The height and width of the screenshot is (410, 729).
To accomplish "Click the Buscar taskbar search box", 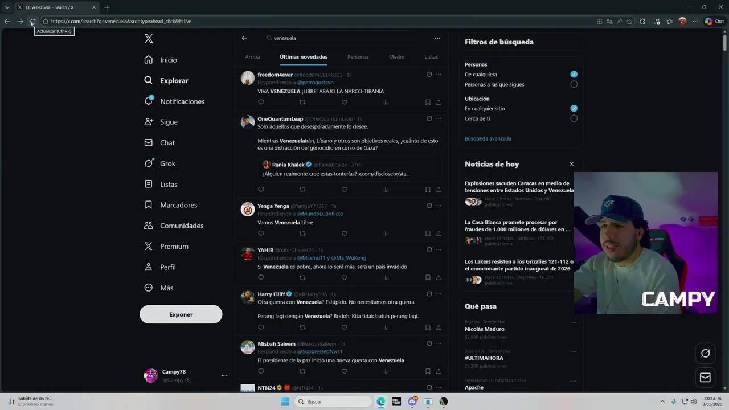I will pos(333,402).
